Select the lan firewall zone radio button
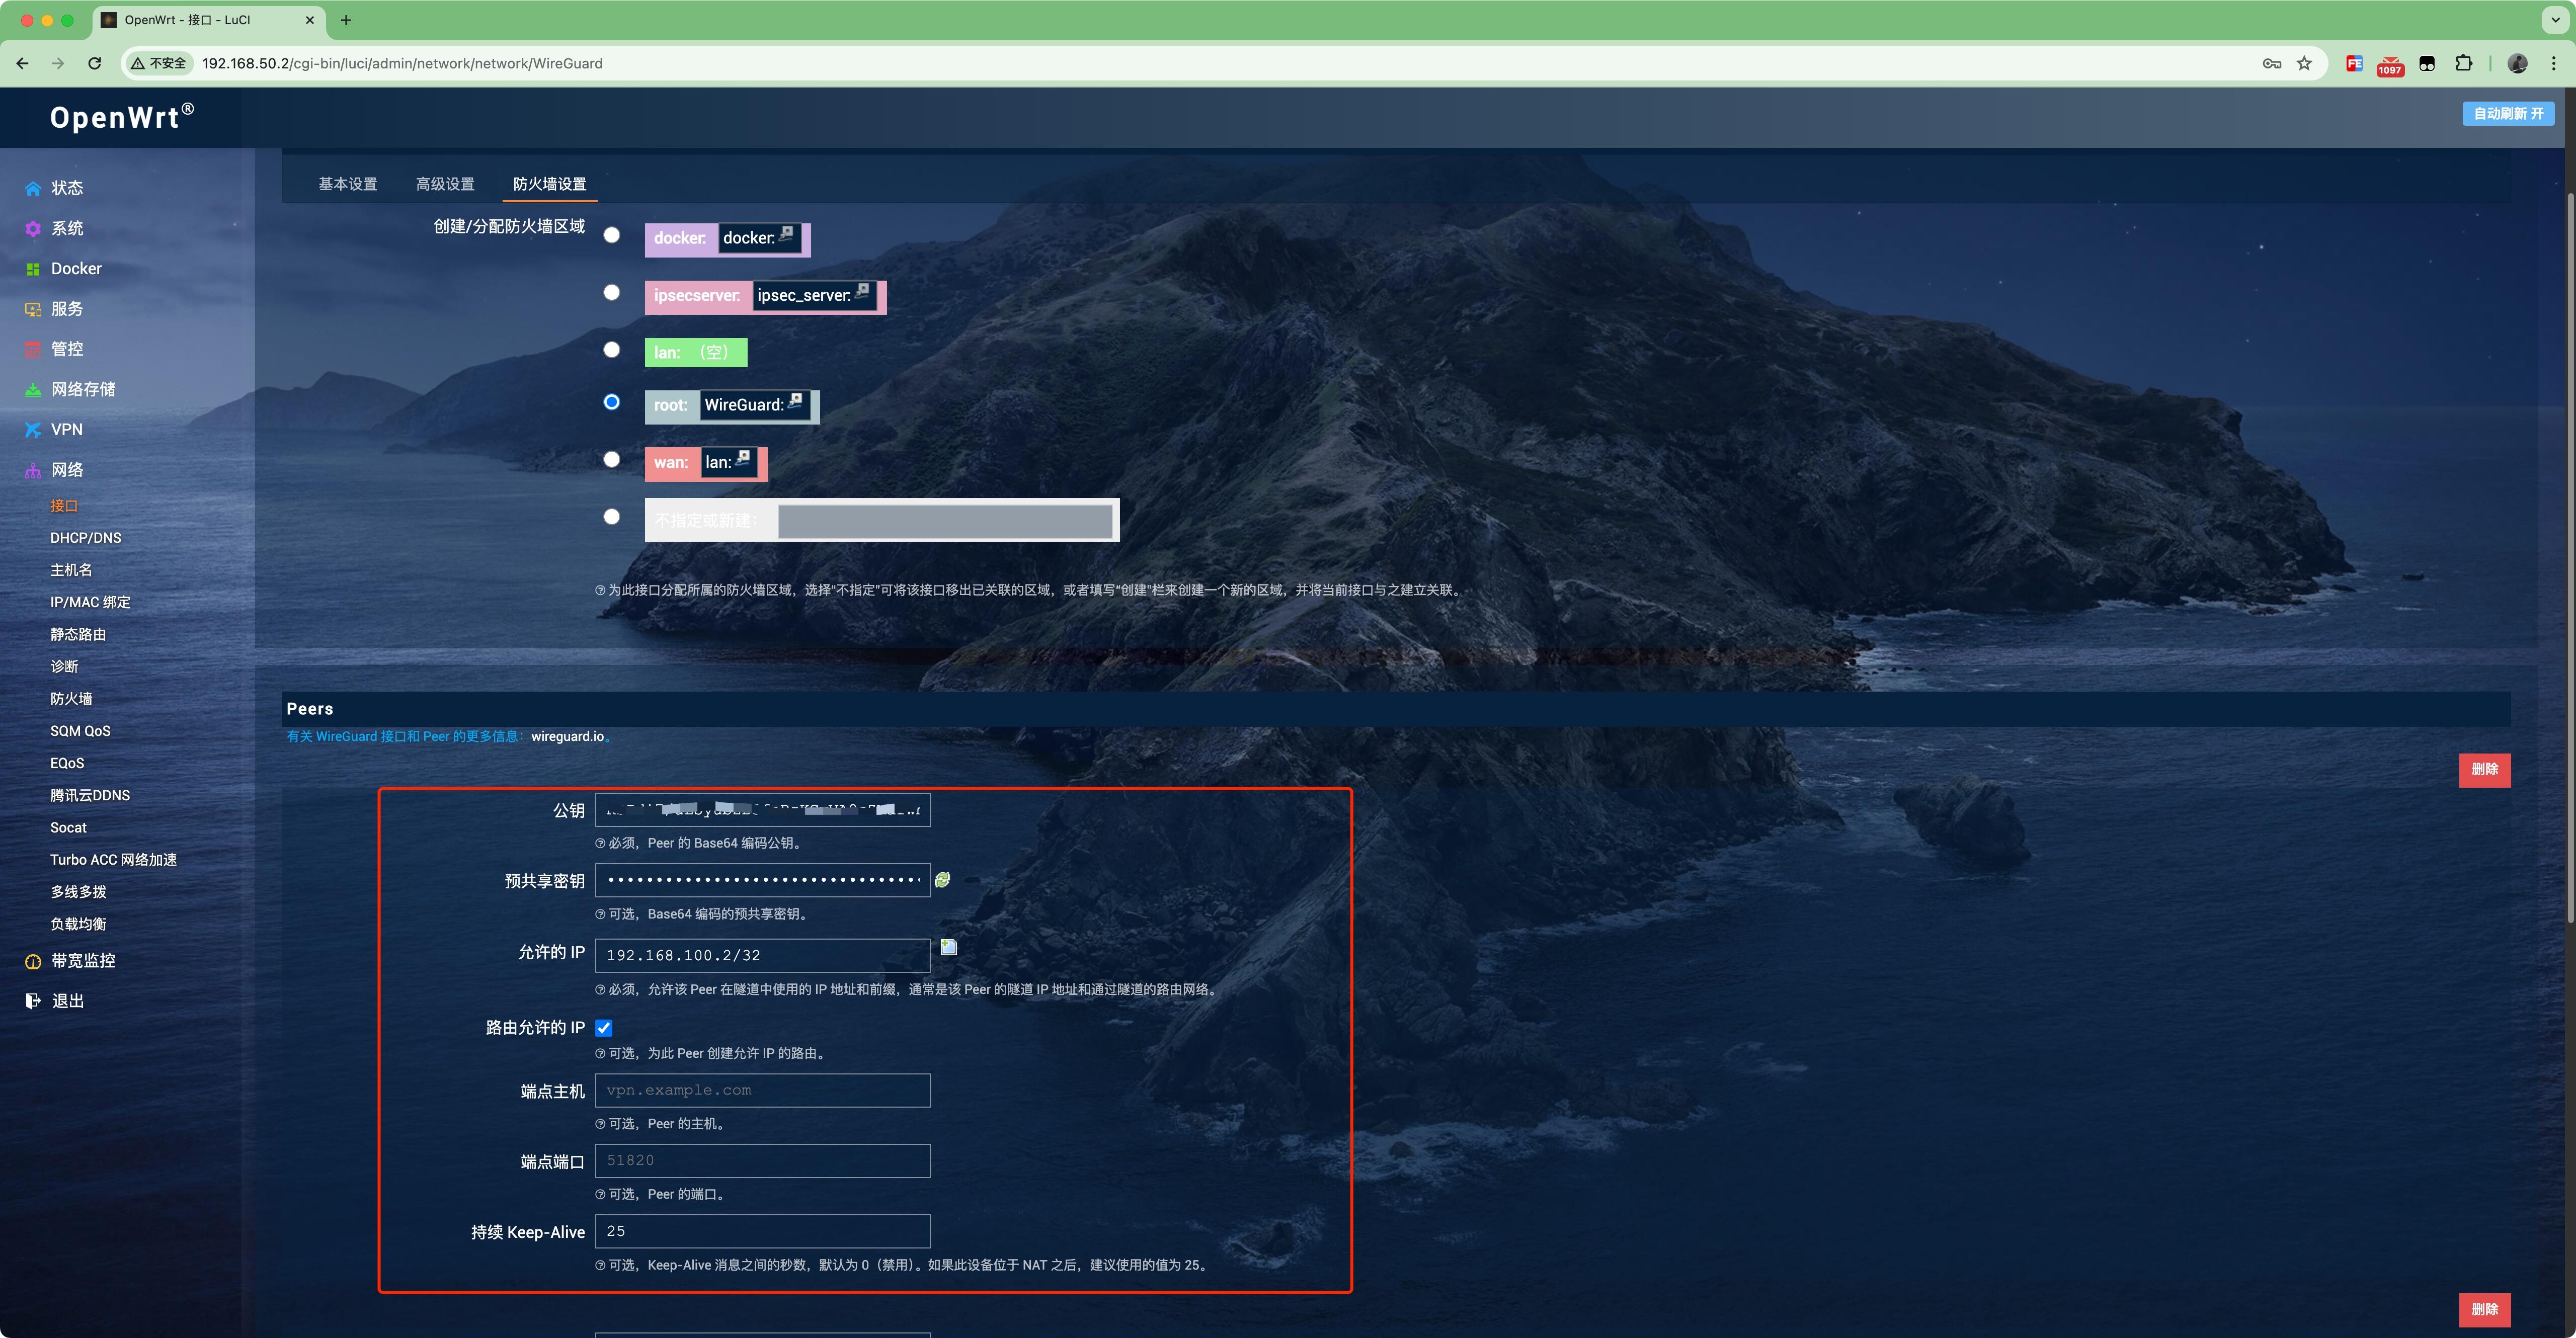Viewport: 2576px width, 1338px height. (611, 349)
